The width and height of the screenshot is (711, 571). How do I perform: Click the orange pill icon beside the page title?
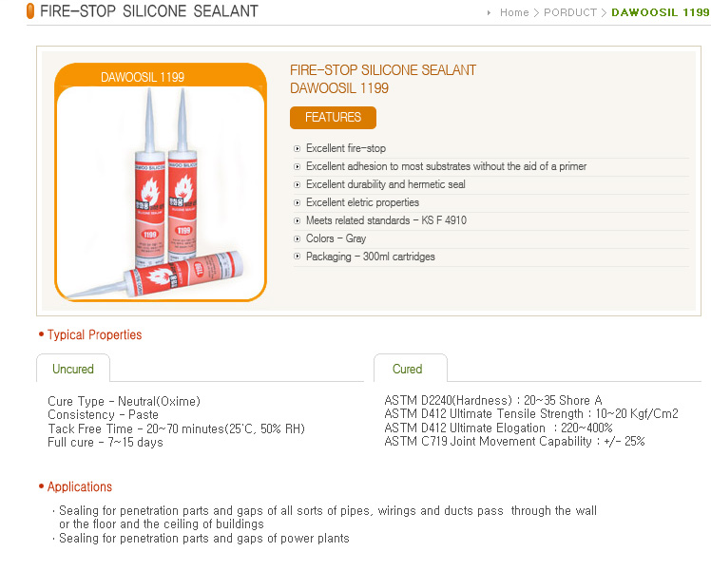30,10
